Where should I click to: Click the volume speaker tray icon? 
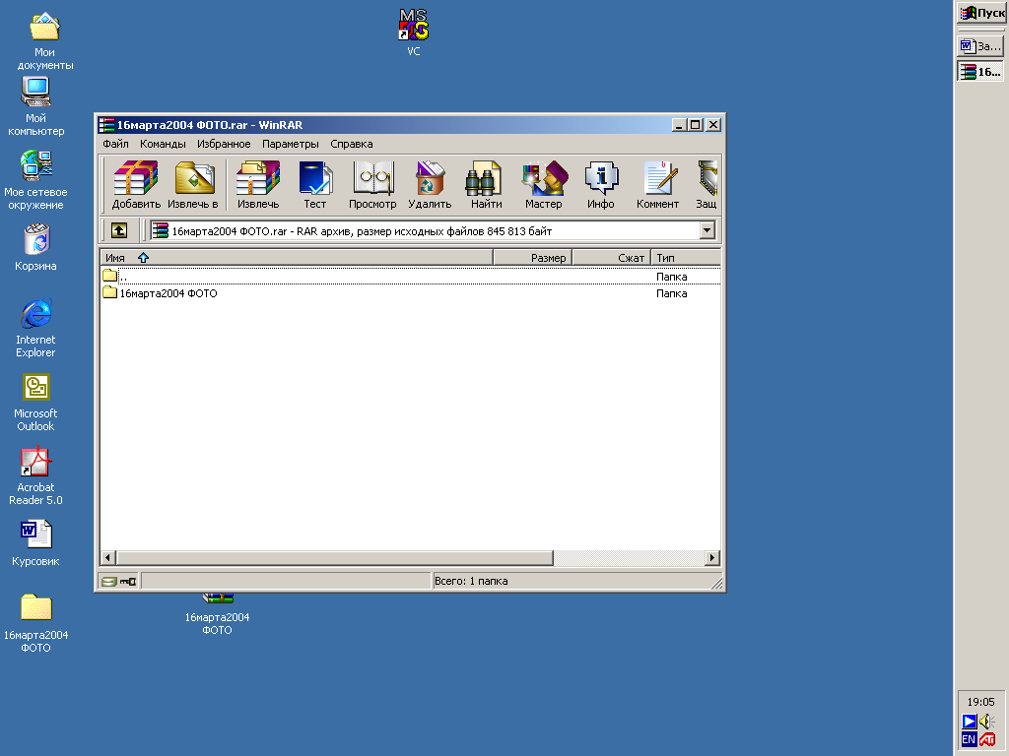point(987,722)
